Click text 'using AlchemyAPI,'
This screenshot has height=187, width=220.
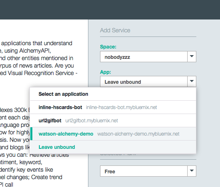coord(28,51)
